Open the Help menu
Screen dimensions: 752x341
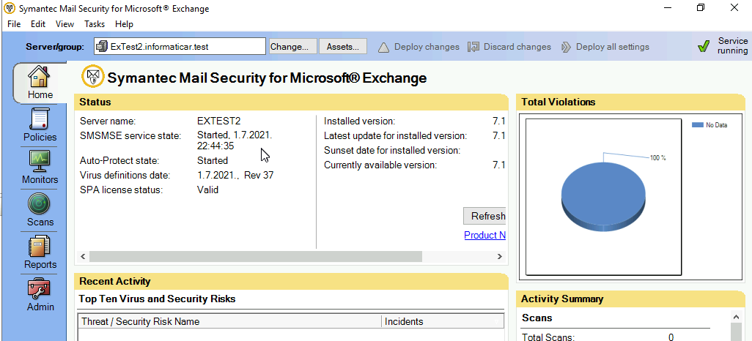(124, 24)
